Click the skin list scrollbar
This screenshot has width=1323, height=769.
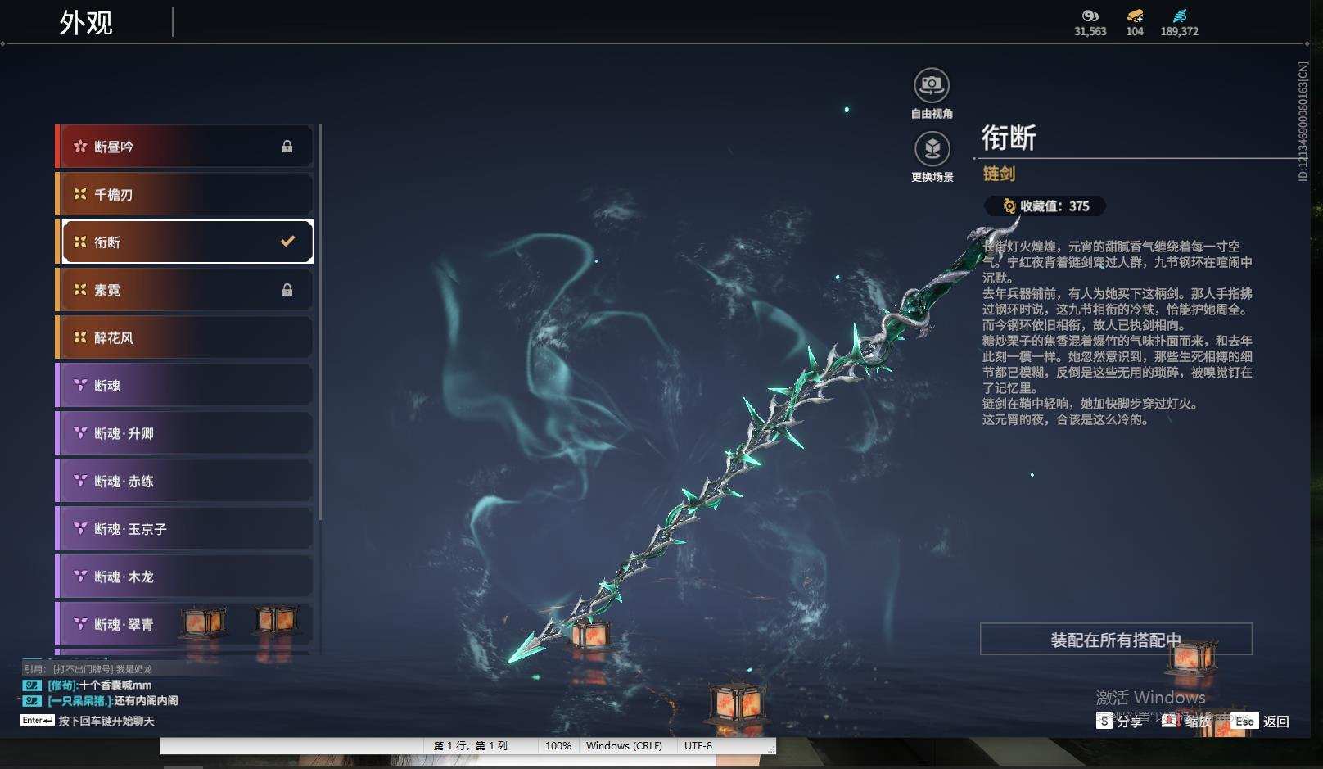pos(320,322)
